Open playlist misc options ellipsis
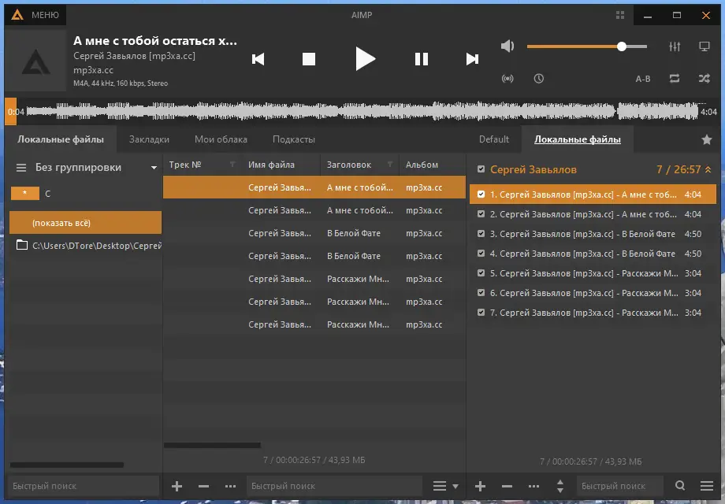Screen dimensions: 725x504 tap(534, 486)
